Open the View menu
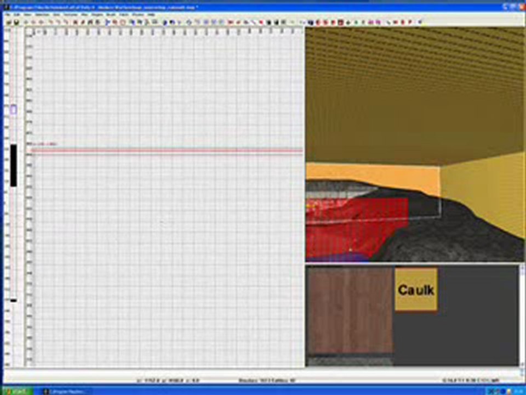Image resolution: width=526 pixels, height=395 pixels. 27,15
